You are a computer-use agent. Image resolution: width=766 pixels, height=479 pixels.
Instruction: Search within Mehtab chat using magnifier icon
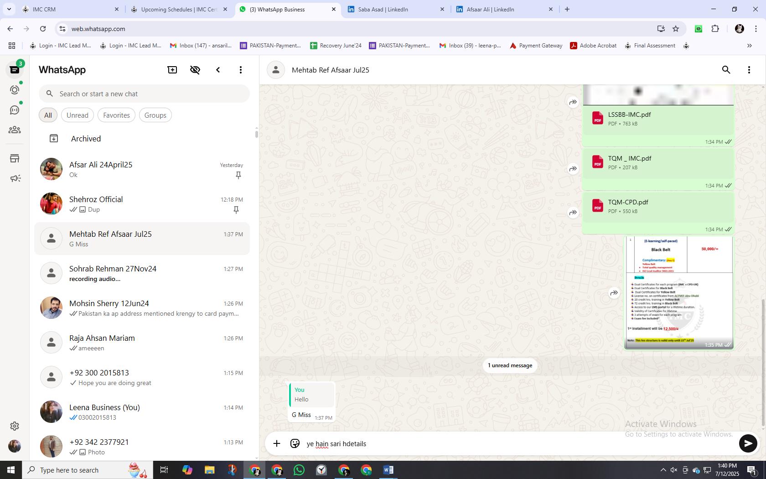click(726, 70)
